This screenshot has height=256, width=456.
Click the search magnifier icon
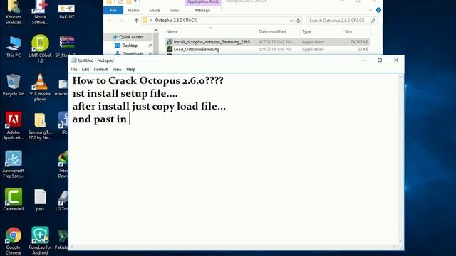pos(373,21)
